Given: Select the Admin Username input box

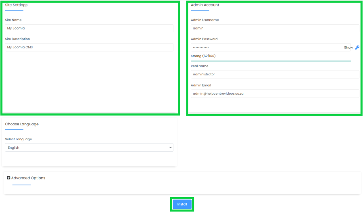Looking at the screenshot, I should pos(275,28).
